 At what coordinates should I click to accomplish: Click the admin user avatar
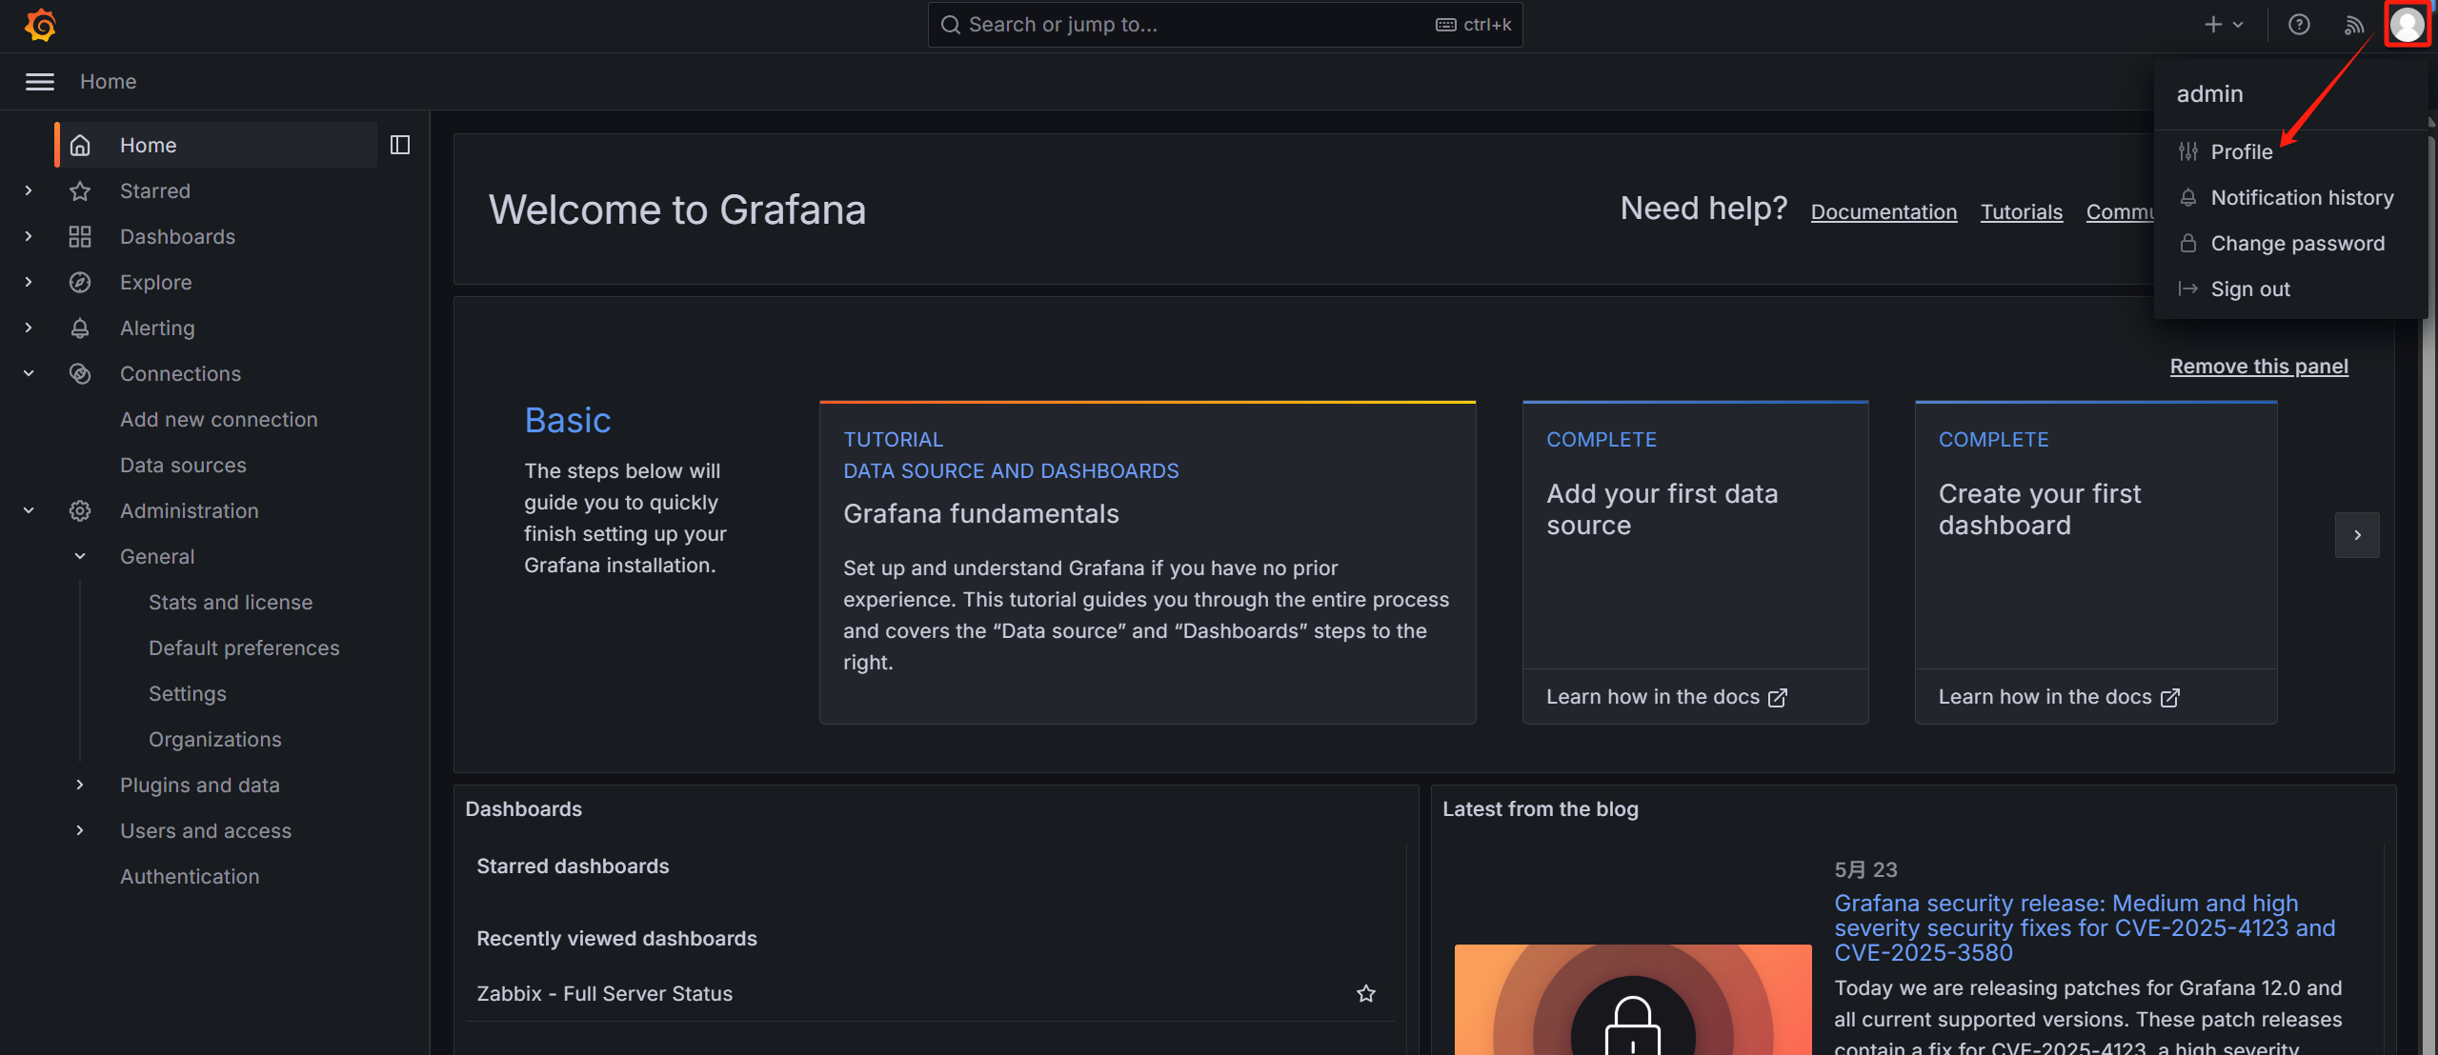click(2407, 24)
